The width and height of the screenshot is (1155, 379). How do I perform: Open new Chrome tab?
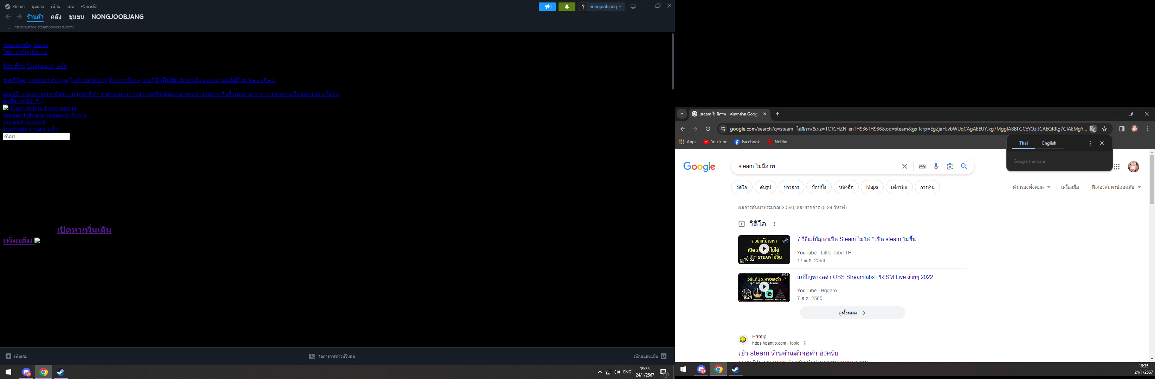[x=777, y=114]
